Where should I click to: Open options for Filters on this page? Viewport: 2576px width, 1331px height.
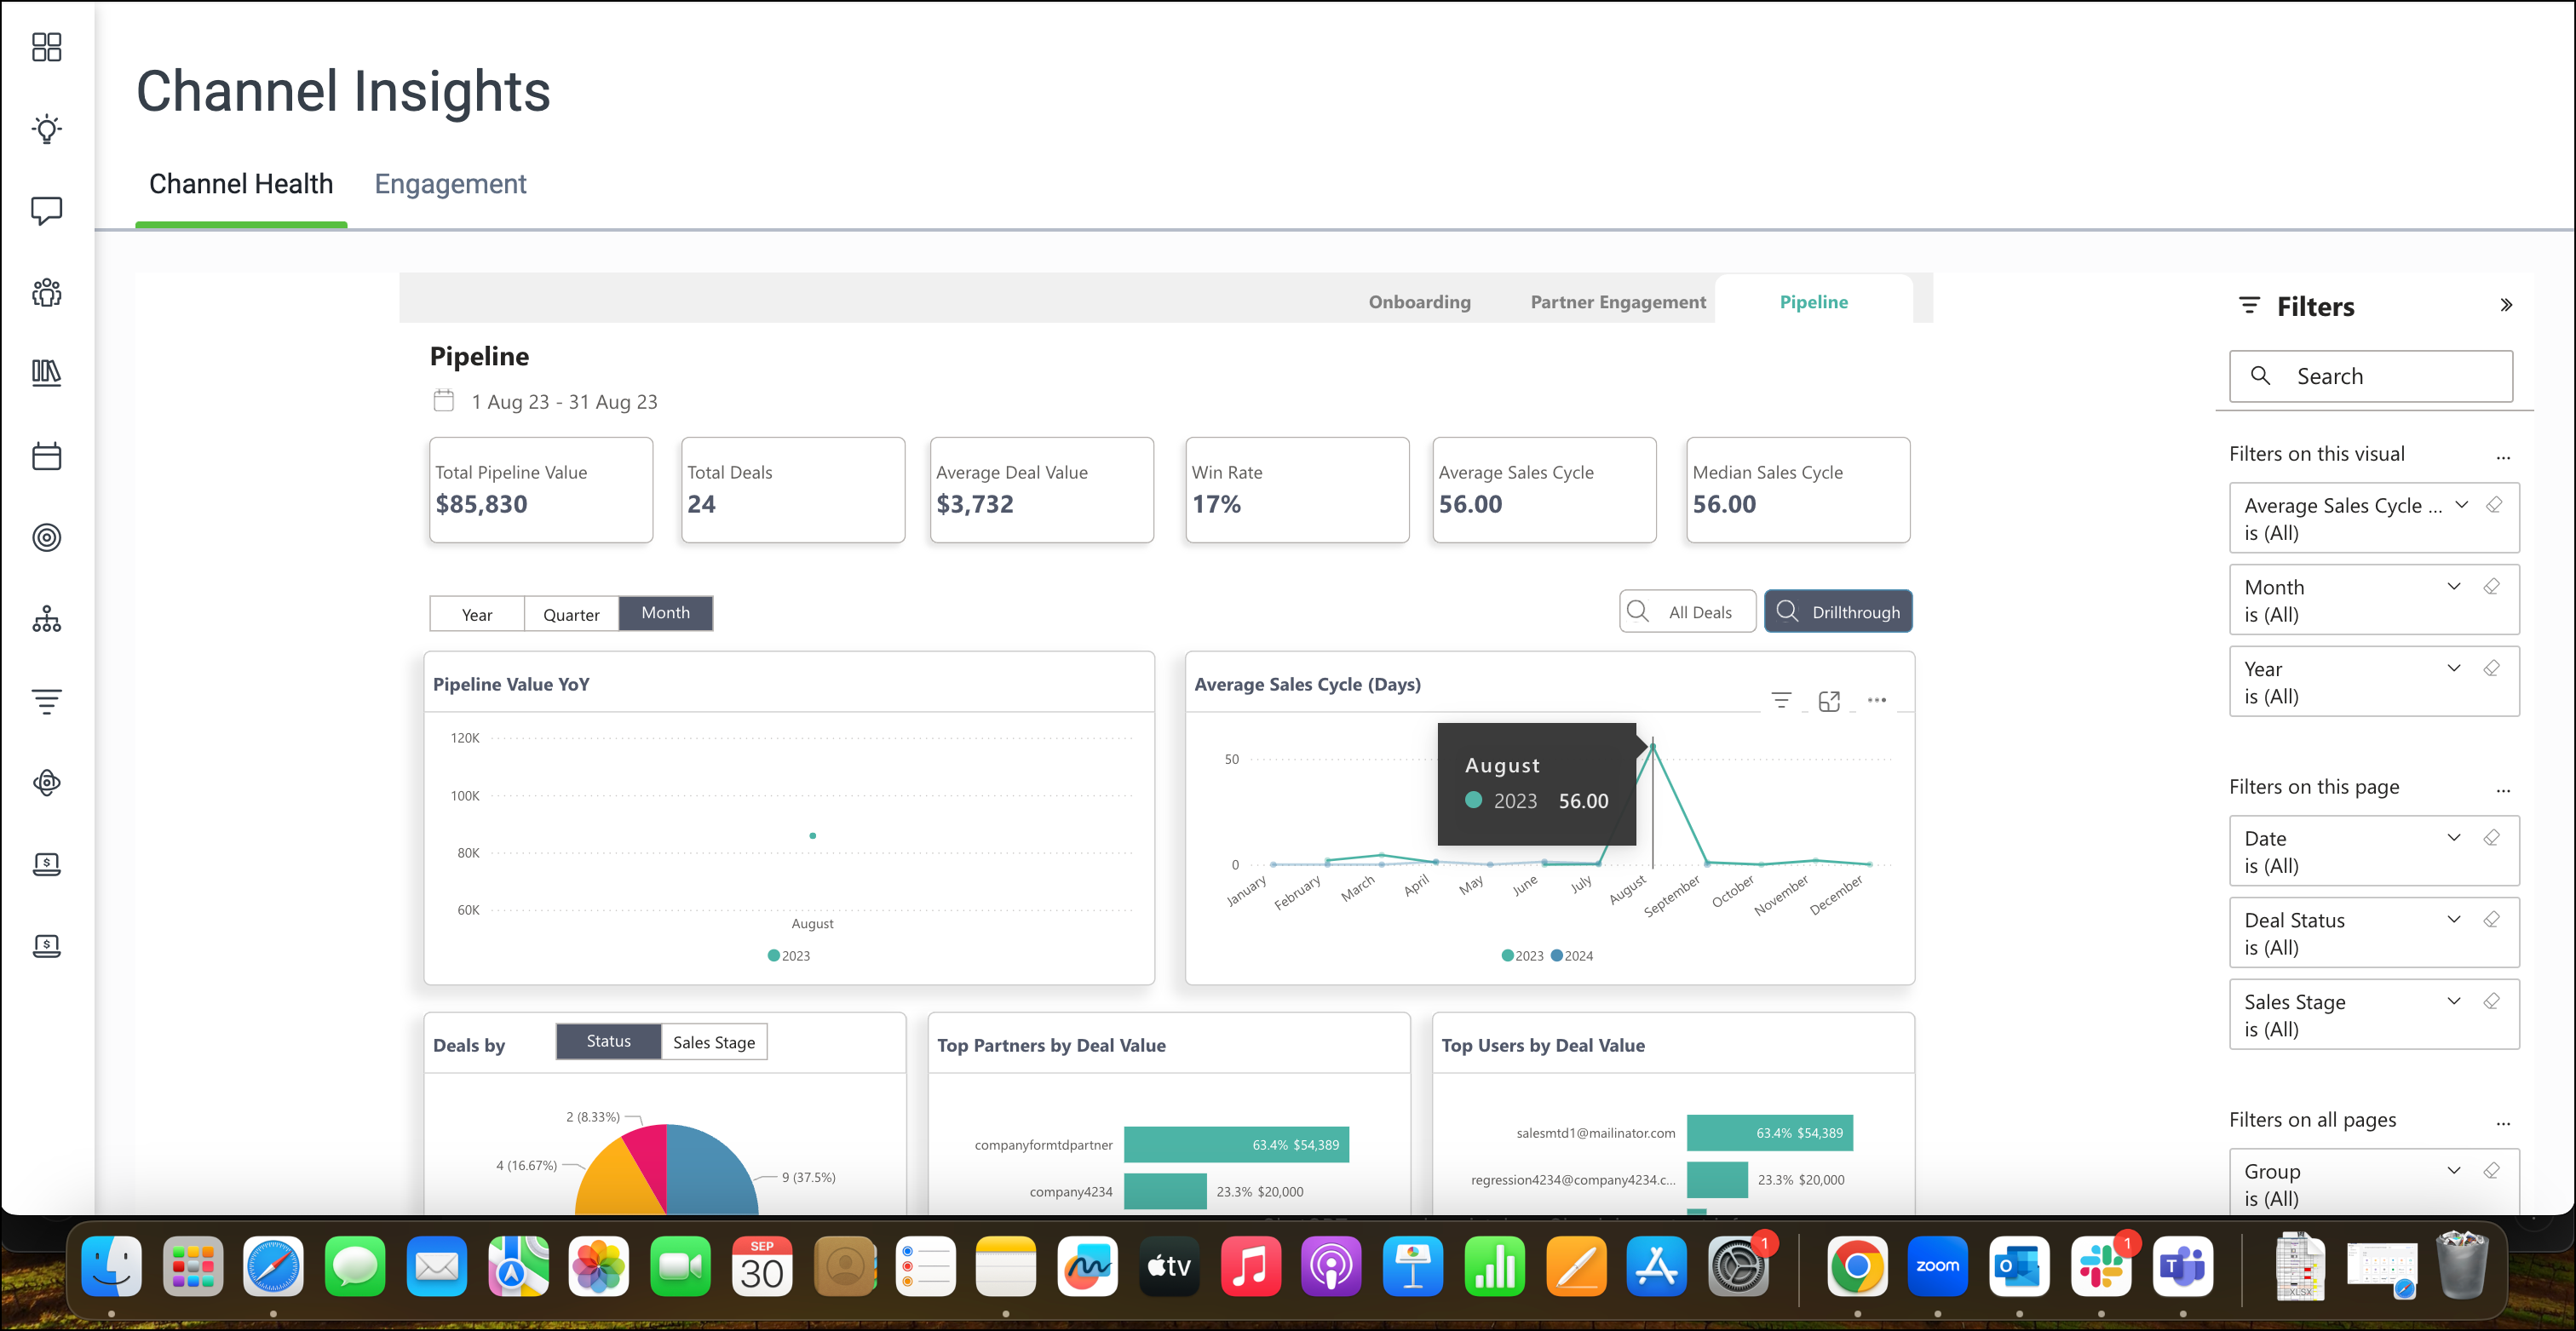[2503, 790]
